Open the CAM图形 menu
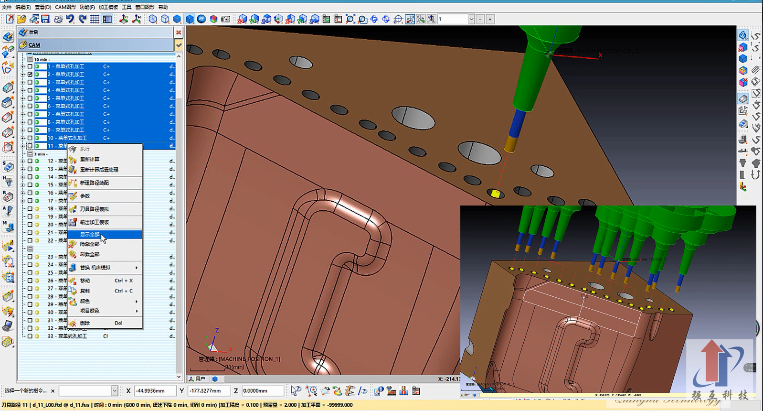This screenshot has width=763, height=411. click(x=65, y=7)
